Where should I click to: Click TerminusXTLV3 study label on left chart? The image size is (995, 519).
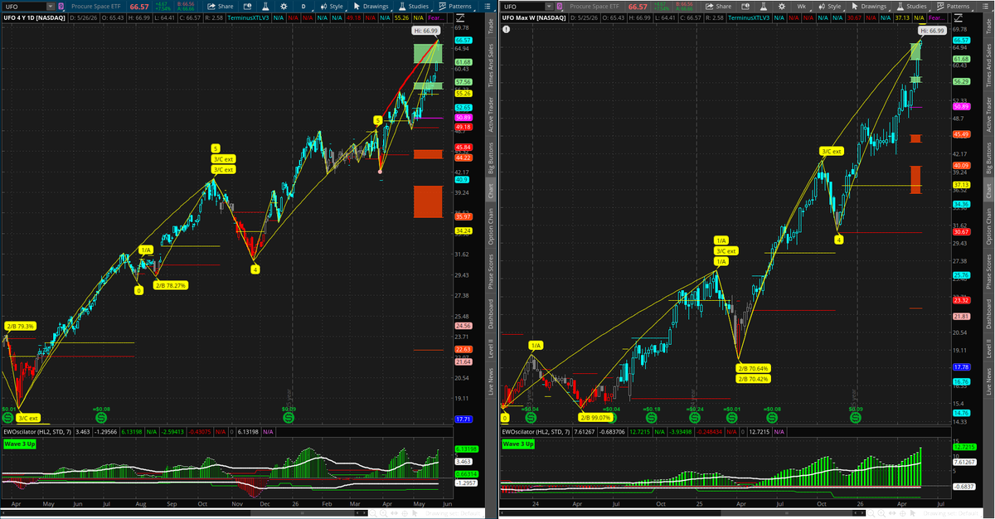pos(248,18)
